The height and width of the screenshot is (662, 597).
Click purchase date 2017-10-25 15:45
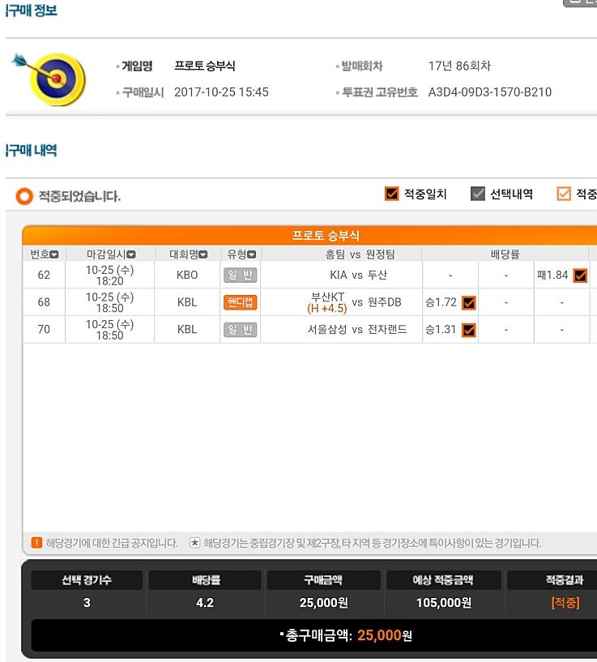tap(221, 92)
